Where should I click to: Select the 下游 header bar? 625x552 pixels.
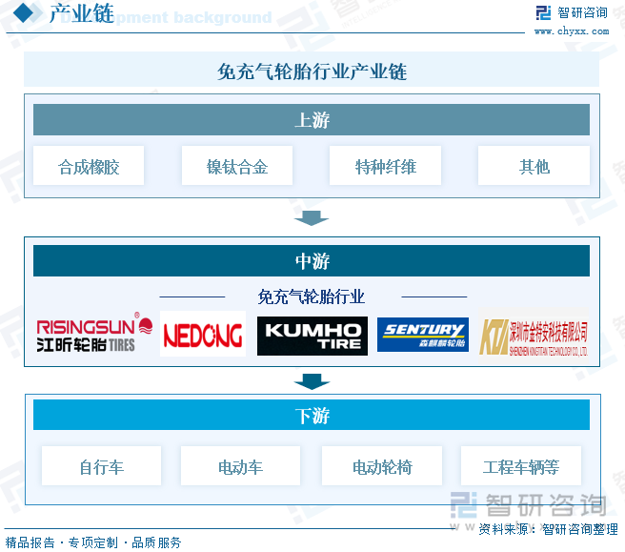(x=312, y=415)
